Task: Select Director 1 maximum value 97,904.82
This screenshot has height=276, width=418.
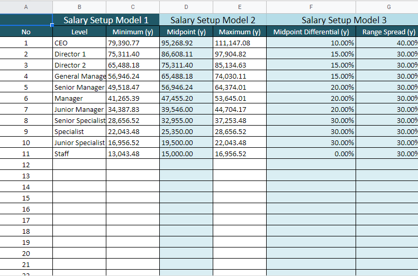Action: (x=240, y=54)
